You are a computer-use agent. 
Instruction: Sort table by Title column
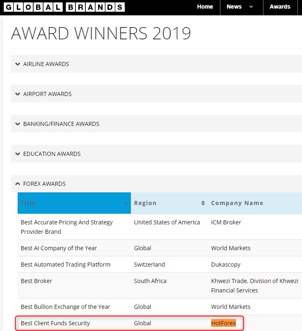[x=28, y=203]
